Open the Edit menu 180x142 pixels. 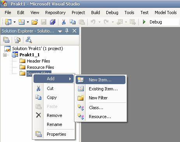click(21, 13)
